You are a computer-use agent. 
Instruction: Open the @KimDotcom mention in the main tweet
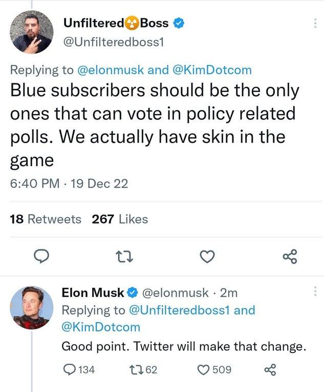[x=212, y=70]
